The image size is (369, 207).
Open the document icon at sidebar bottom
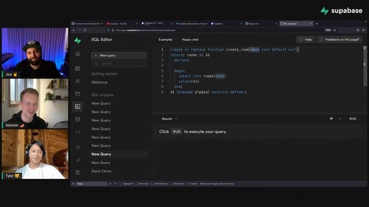[78, 172]
